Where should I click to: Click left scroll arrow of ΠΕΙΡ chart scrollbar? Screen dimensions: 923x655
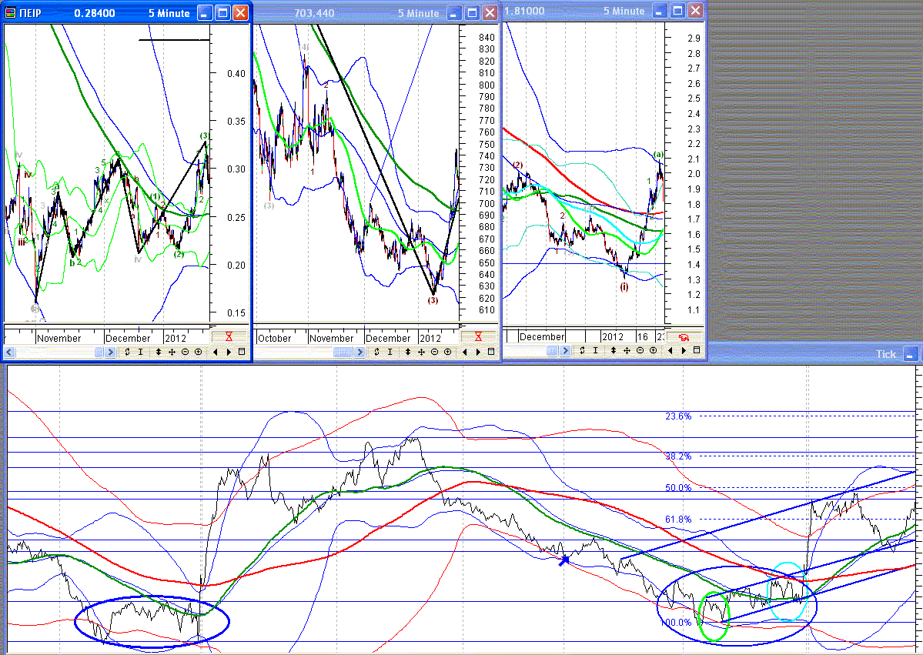[x=10, y=352]
